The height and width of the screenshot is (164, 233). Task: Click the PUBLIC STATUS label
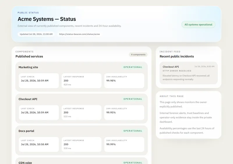[x=28, y=13]
